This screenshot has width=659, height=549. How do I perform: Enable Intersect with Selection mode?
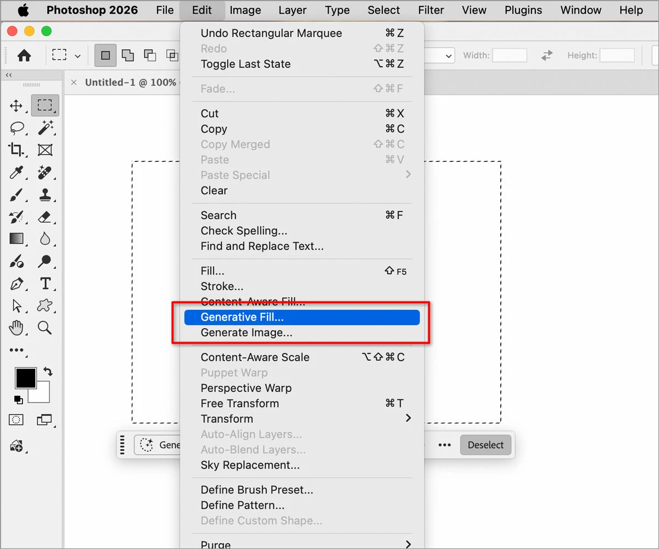(x=172, y=55)
